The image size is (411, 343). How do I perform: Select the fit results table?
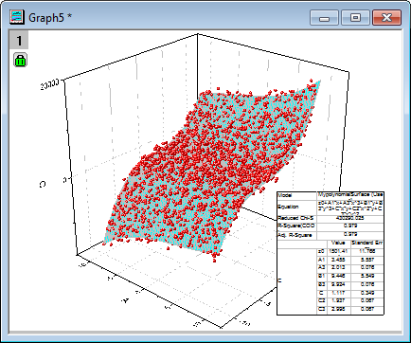point(331,253)
